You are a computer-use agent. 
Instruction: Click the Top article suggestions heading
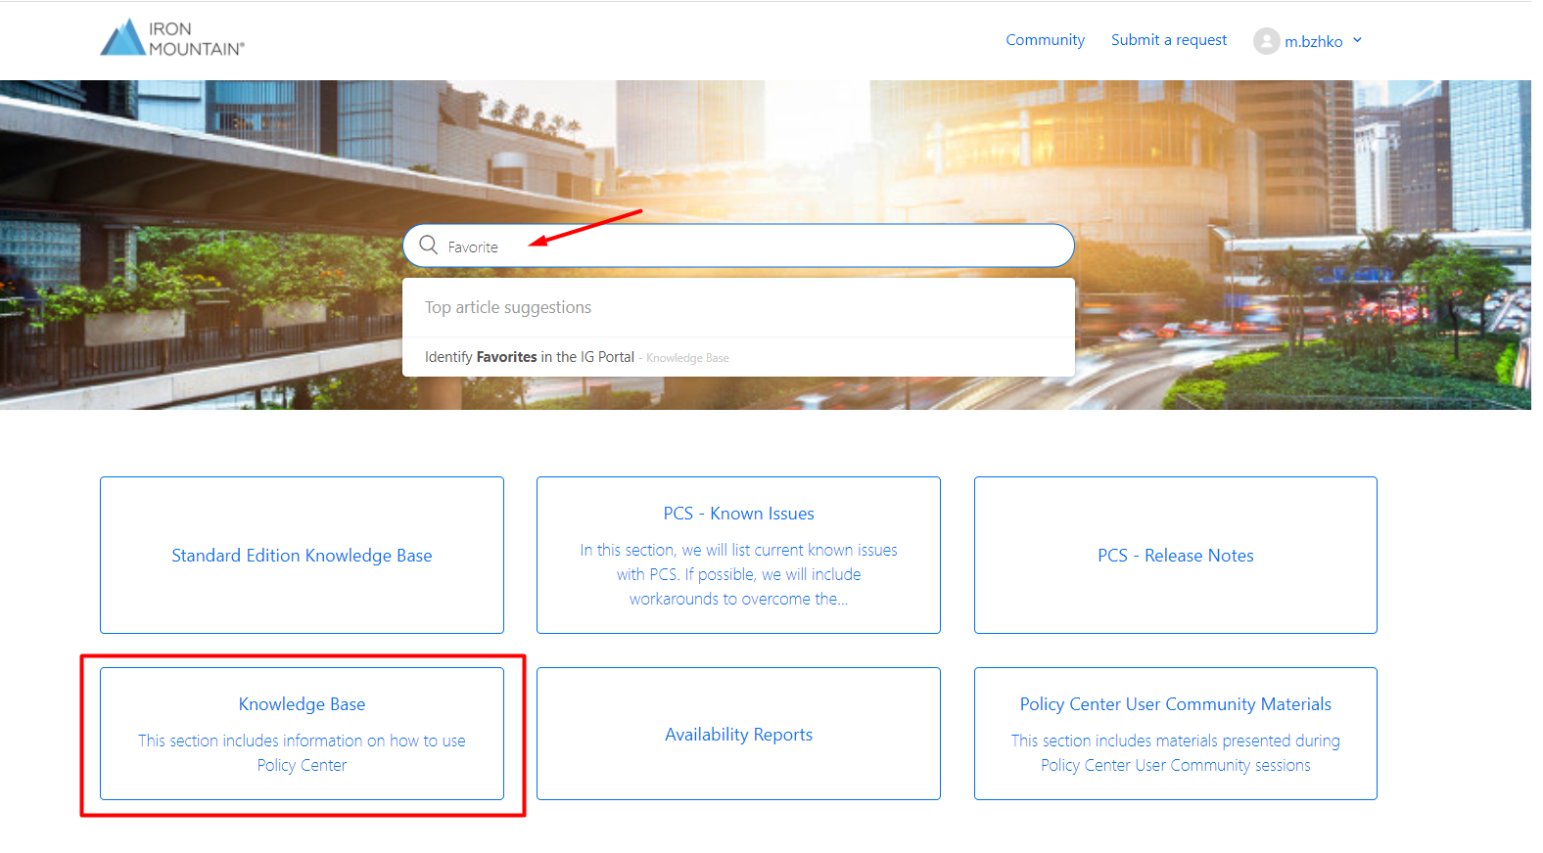[508, 307]
